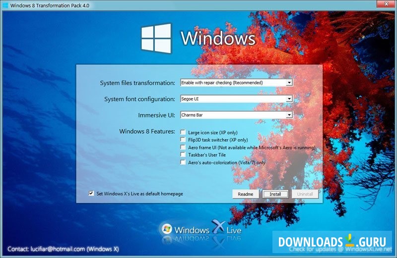Click the System files transformation label
This screenshot has height=258, width=397.
(137, 83)
